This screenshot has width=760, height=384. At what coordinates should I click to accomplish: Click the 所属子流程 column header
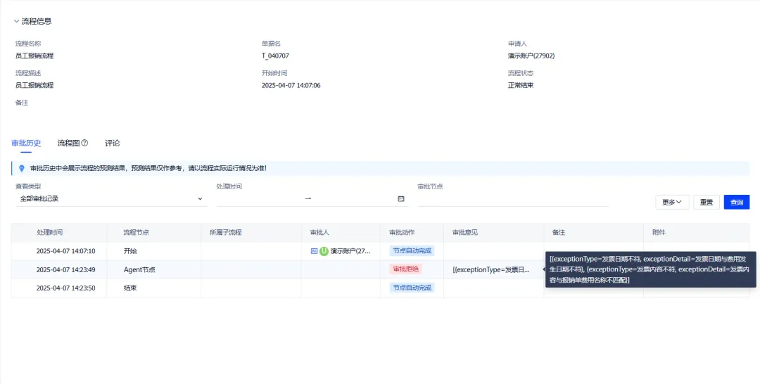click(x=225, y=232)
